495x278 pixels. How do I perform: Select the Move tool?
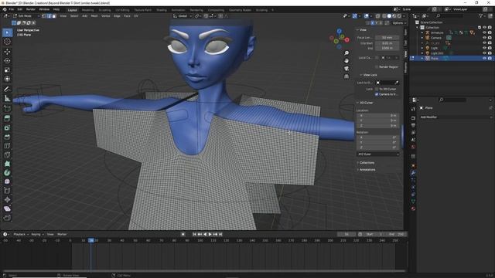pos(7,52)
